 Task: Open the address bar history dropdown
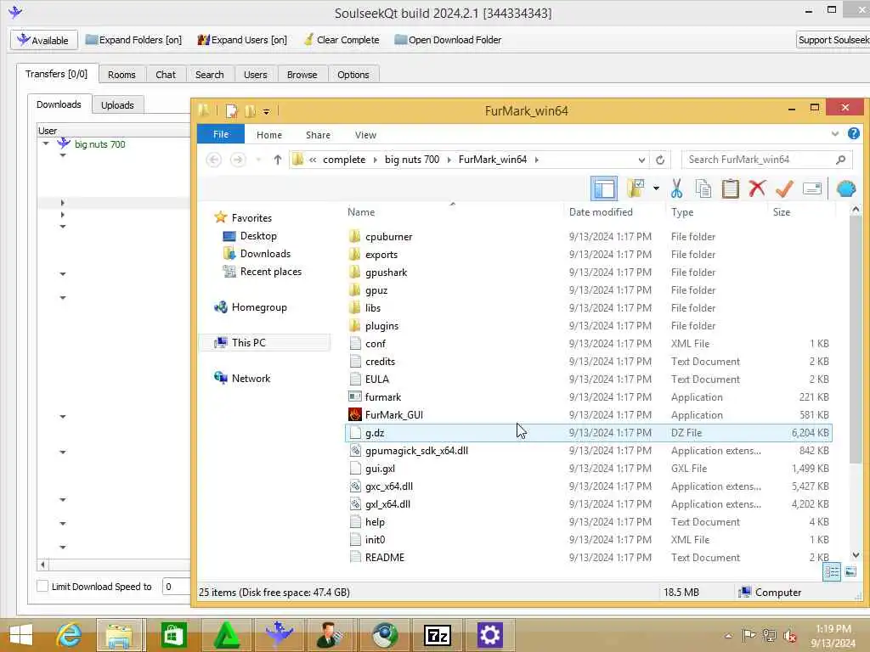pos(641,160)
